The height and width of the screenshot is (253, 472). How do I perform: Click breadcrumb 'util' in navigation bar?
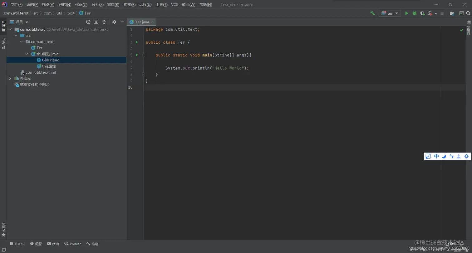point(59,13)
